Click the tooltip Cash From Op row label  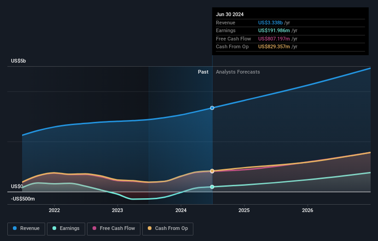point(232,47)
